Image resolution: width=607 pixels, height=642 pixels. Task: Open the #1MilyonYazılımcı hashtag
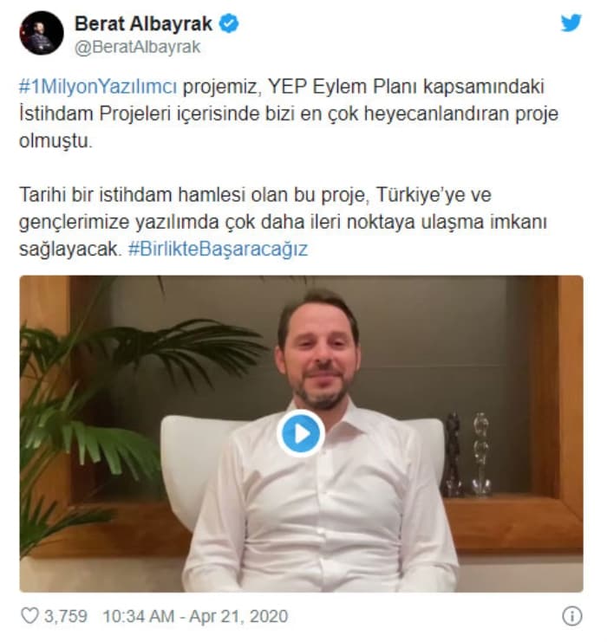point(98,87)
